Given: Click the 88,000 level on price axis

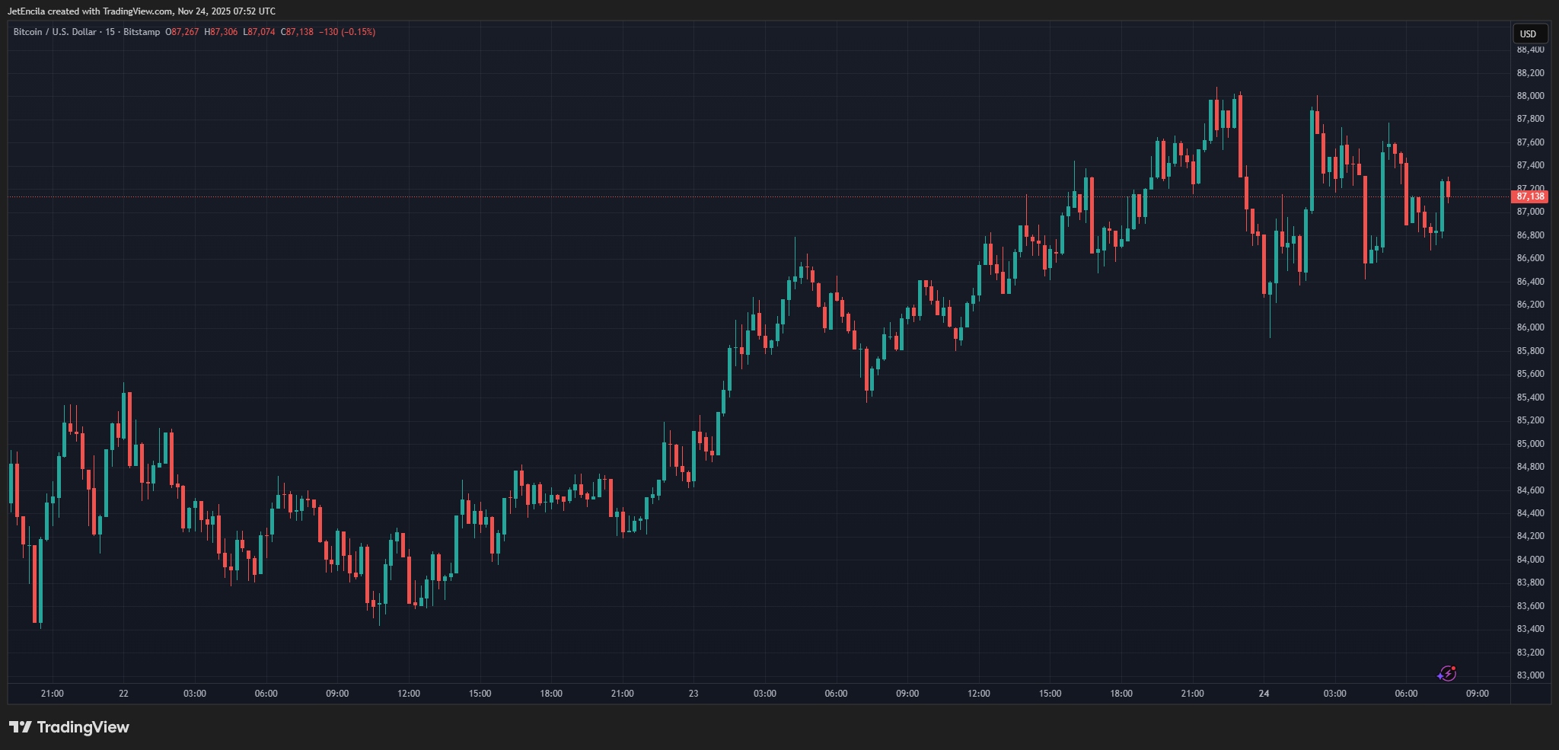Looking at the screenshot, I should click(1530, 96).
